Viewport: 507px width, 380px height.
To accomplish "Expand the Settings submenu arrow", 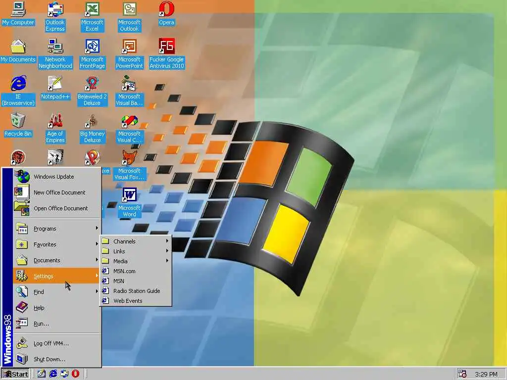I will click(x=97, y=276).
